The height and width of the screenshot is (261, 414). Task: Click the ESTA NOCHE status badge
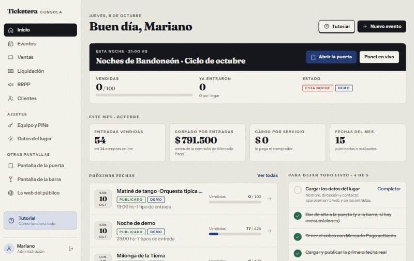(x=318, y=88)
